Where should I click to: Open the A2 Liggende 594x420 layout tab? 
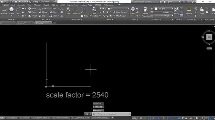[x=41, y=117]
